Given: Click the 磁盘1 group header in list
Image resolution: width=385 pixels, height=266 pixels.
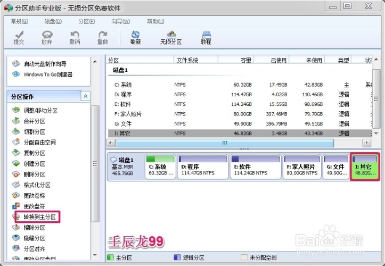Looking at the screenshot, I should tap(120, 70).
